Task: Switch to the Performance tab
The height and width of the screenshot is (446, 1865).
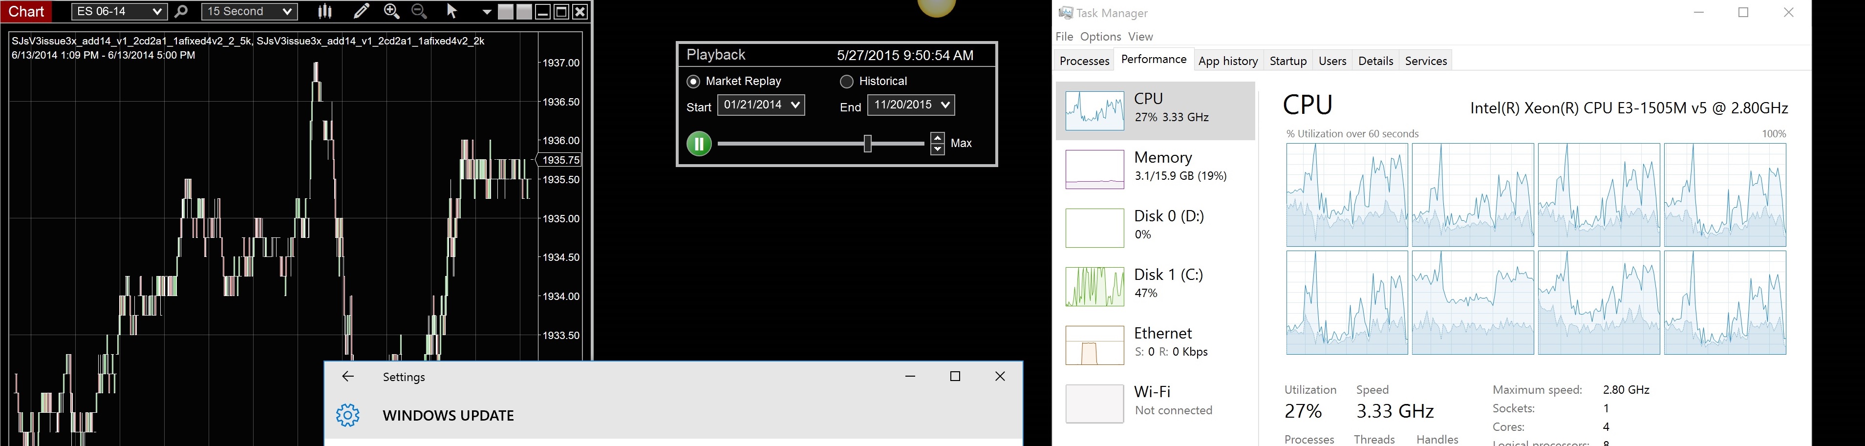Action: tap(1153, 60)
